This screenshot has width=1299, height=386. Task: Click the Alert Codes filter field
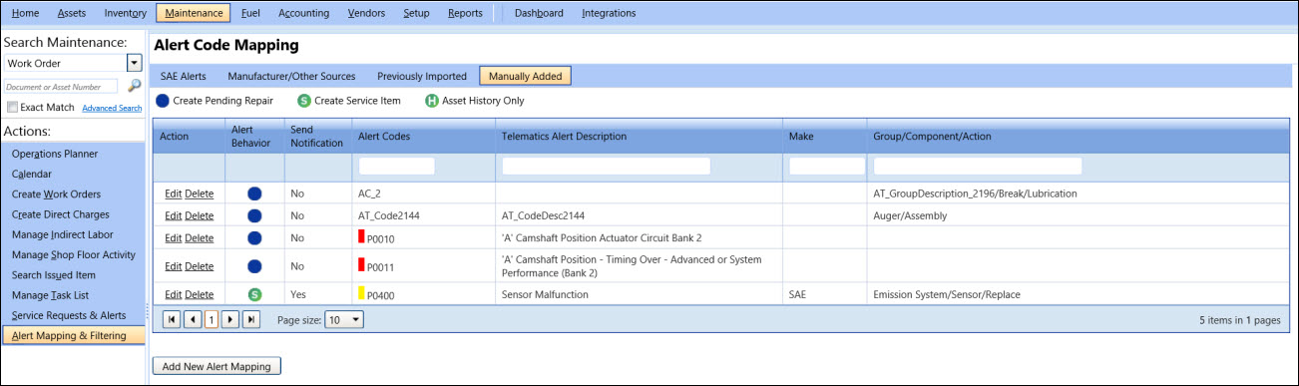click(397, 166)
